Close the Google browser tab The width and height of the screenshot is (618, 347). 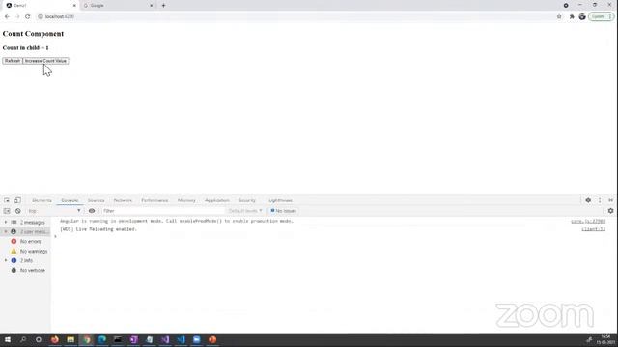point(152,6)
